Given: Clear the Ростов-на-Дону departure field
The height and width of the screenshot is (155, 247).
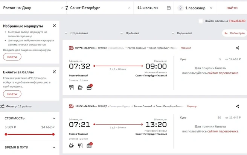Looking at the screenshot, I should 62,8.
